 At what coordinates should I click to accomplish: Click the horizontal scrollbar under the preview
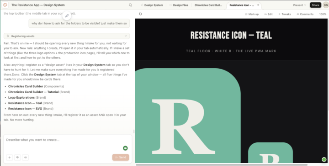coord(221,165)
